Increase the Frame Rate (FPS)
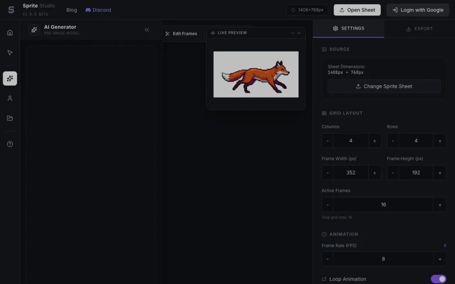Image resolution: width=455 pixels, height=284 pixels. pos(440,259)
